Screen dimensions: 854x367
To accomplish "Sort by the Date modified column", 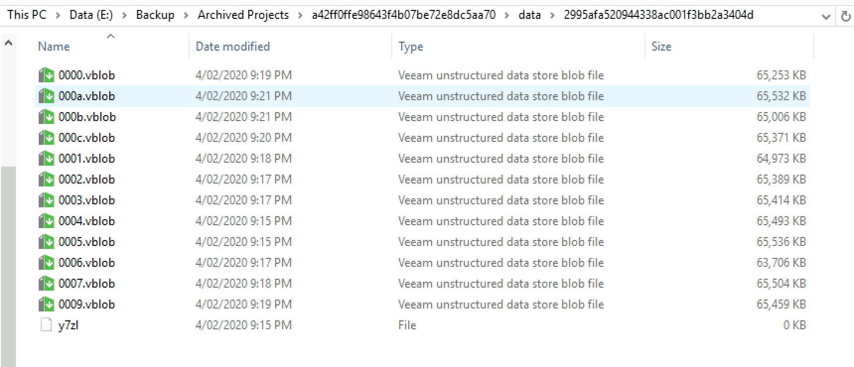I will (233, 47).
